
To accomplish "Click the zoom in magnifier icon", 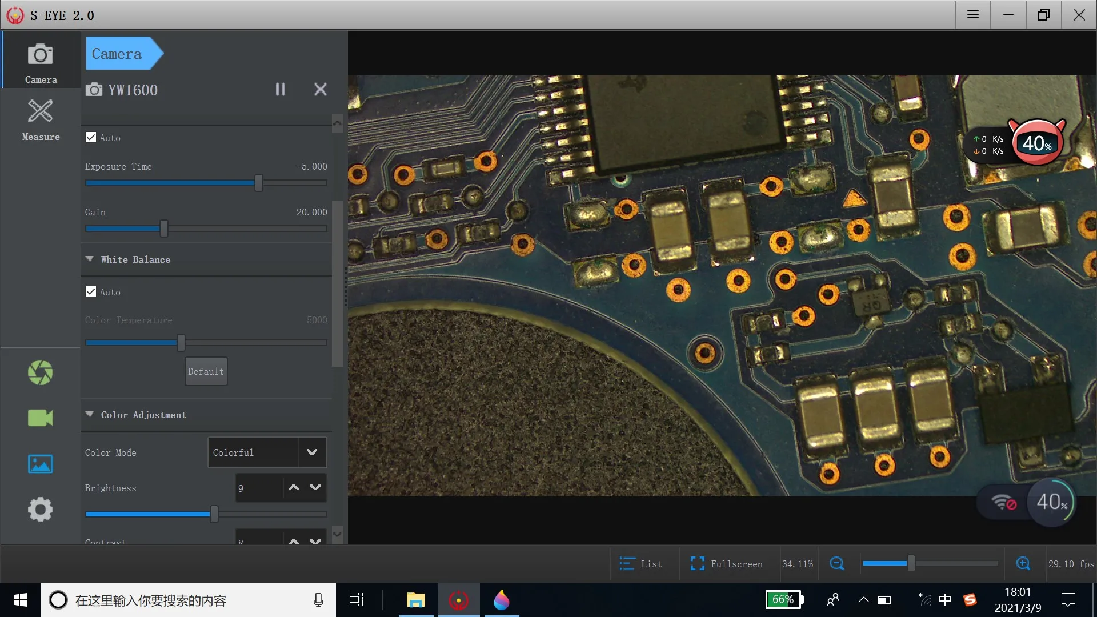I will coord(1023,564).
